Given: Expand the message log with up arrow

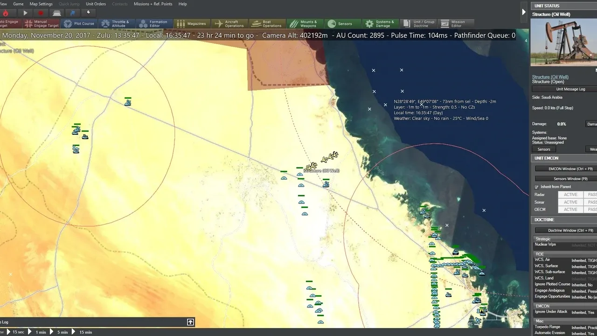Looking at the screenshot, I should click(x=190, y=322).
